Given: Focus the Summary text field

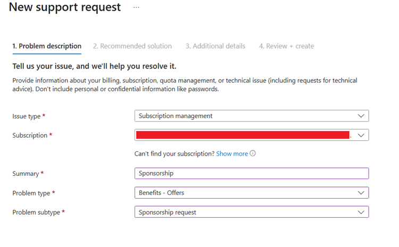Looking at the screenshot, I should click(251, 174).
